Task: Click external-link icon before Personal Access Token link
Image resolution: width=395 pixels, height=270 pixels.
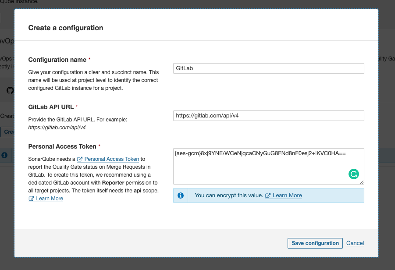Action: point(80,159)
